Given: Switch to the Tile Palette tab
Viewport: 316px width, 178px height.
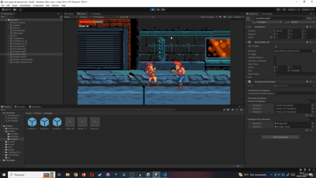Looking at the screenshot, I should (267, 14).
